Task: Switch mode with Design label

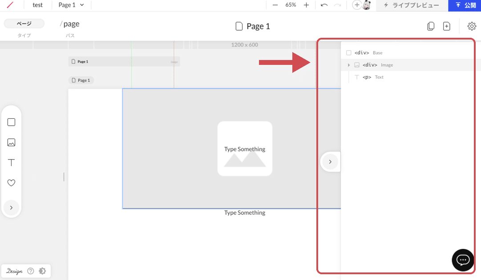Action: 14,271
